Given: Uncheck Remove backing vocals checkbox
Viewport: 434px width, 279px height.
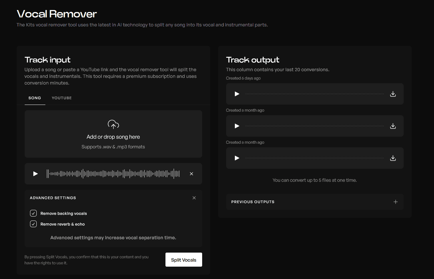Looking at the screenshot, I should click(33, 213).
